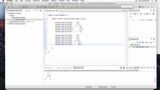
Task: Expand JRE System Library node
Action: click(9, 22)
